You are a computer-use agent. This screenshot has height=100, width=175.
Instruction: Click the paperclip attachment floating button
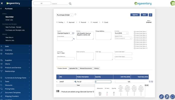161,96
